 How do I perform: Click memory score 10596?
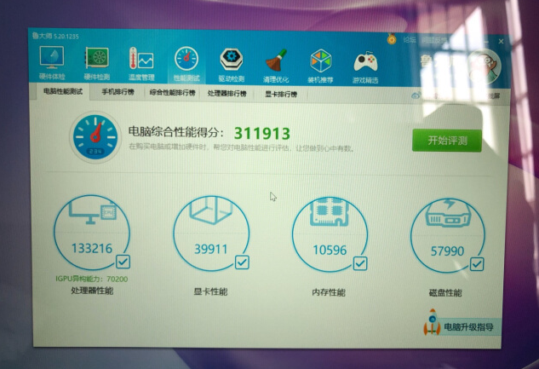(x=330, y=251)
